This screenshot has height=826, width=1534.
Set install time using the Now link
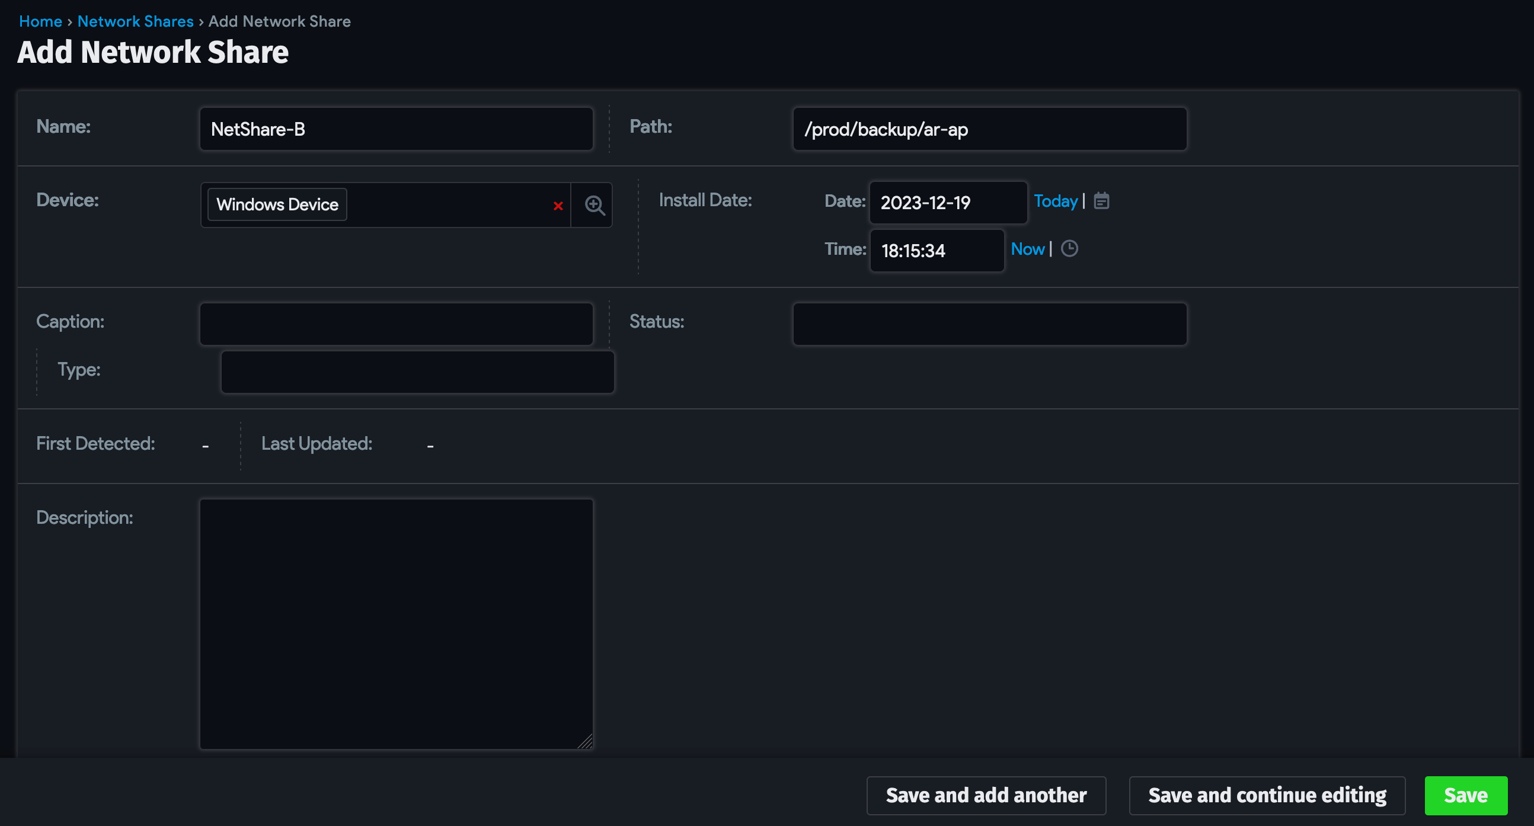coord(1028,249)
